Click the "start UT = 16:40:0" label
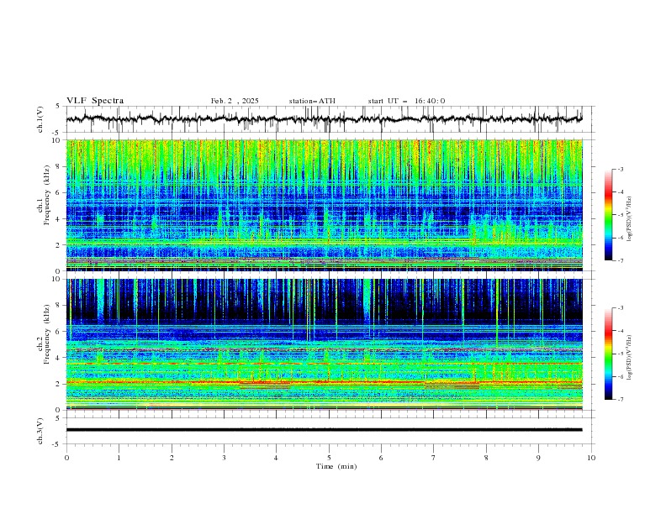666x514 pixels. point(406,101)
